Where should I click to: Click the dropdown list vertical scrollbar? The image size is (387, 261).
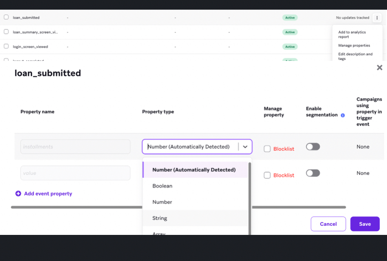(x=250, y=198)
